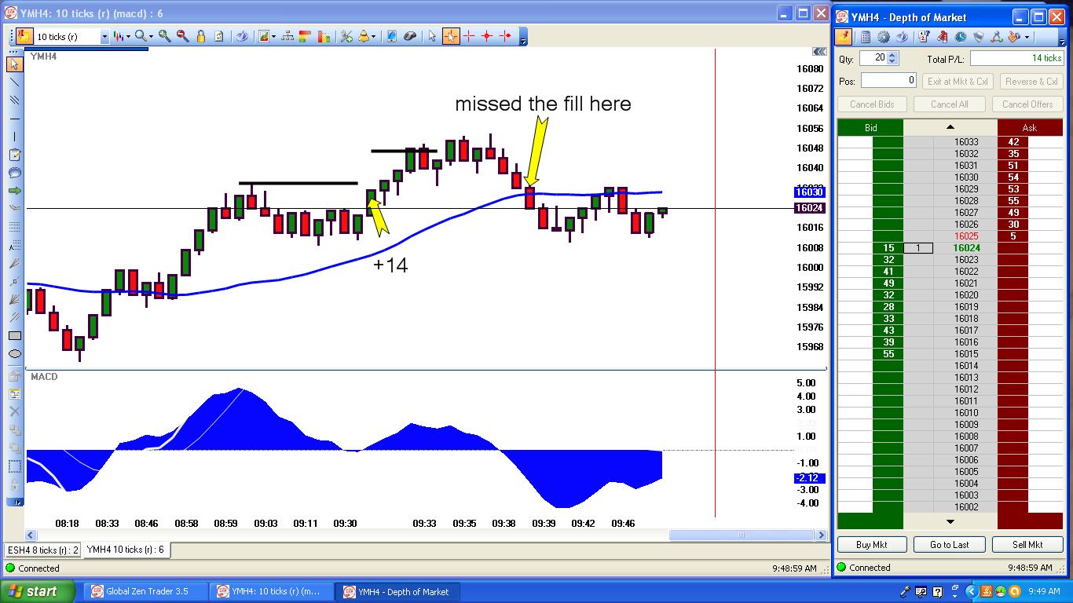Screen dimensions: 1073x603
Task: Open the calculator icon in Depth of Market
Action: click(865, 37)
